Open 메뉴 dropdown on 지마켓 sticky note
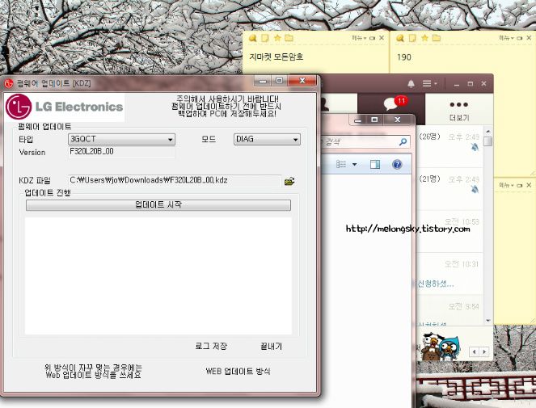Screen dimensions: 536x408 [359, 38]
